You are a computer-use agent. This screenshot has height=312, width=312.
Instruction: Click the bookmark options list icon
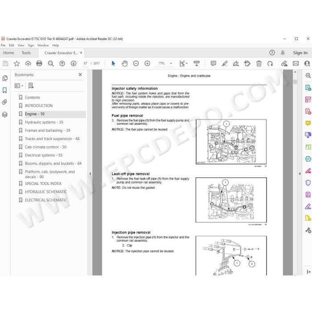19,86
